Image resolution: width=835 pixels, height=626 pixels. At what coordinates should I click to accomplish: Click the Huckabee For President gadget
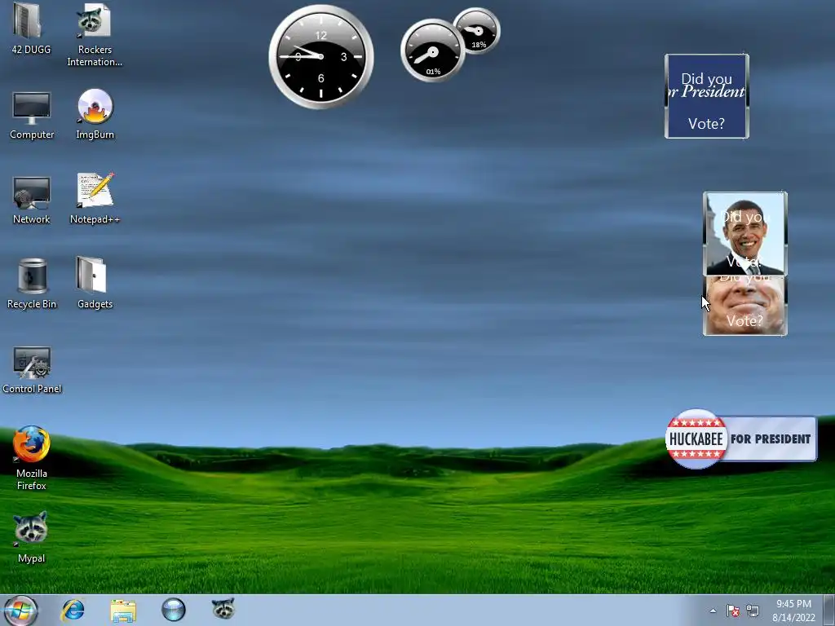tap(741, 439)
